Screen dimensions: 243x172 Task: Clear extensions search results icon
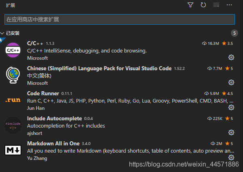216,5
